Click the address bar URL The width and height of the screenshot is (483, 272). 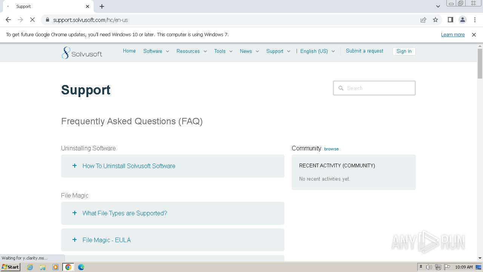91,20
